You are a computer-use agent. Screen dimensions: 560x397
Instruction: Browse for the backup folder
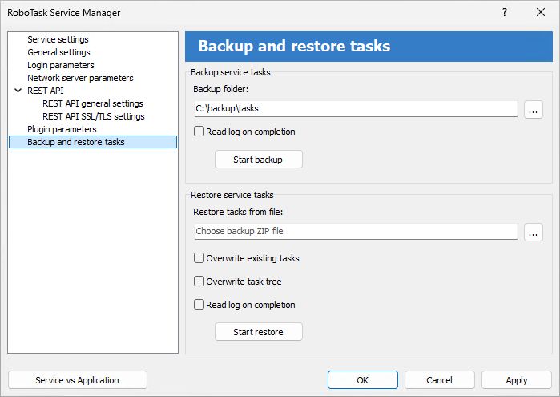[534, 109]
